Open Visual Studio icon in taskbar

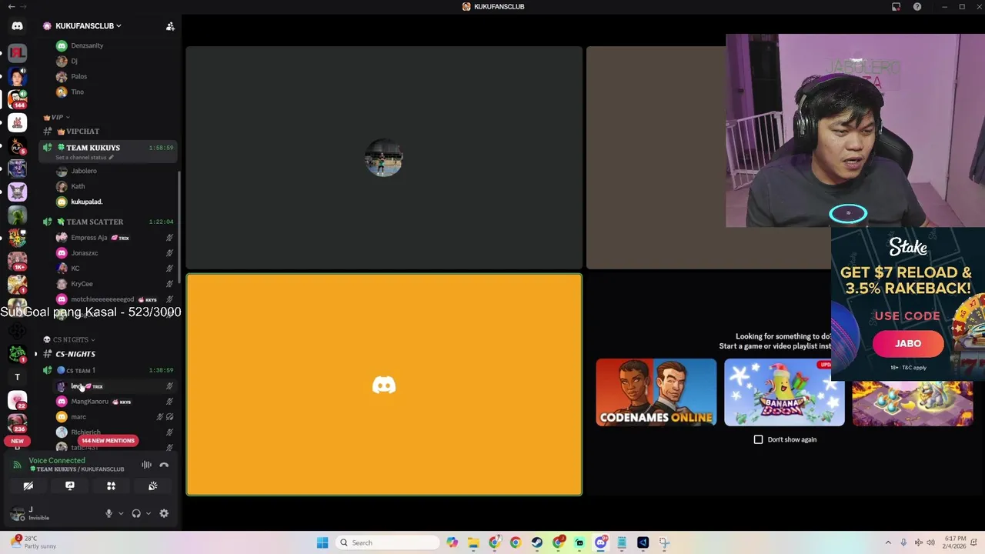[x=643, y=542]
